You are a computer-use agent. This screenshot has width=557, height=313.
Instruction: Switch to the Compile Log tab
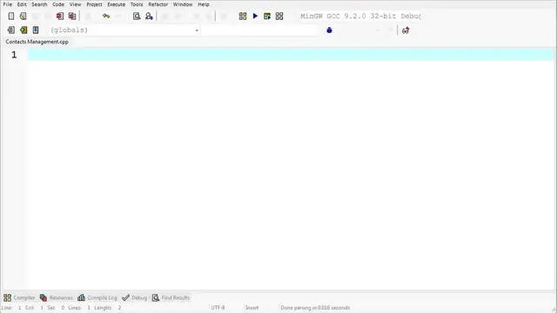(97, 297)
